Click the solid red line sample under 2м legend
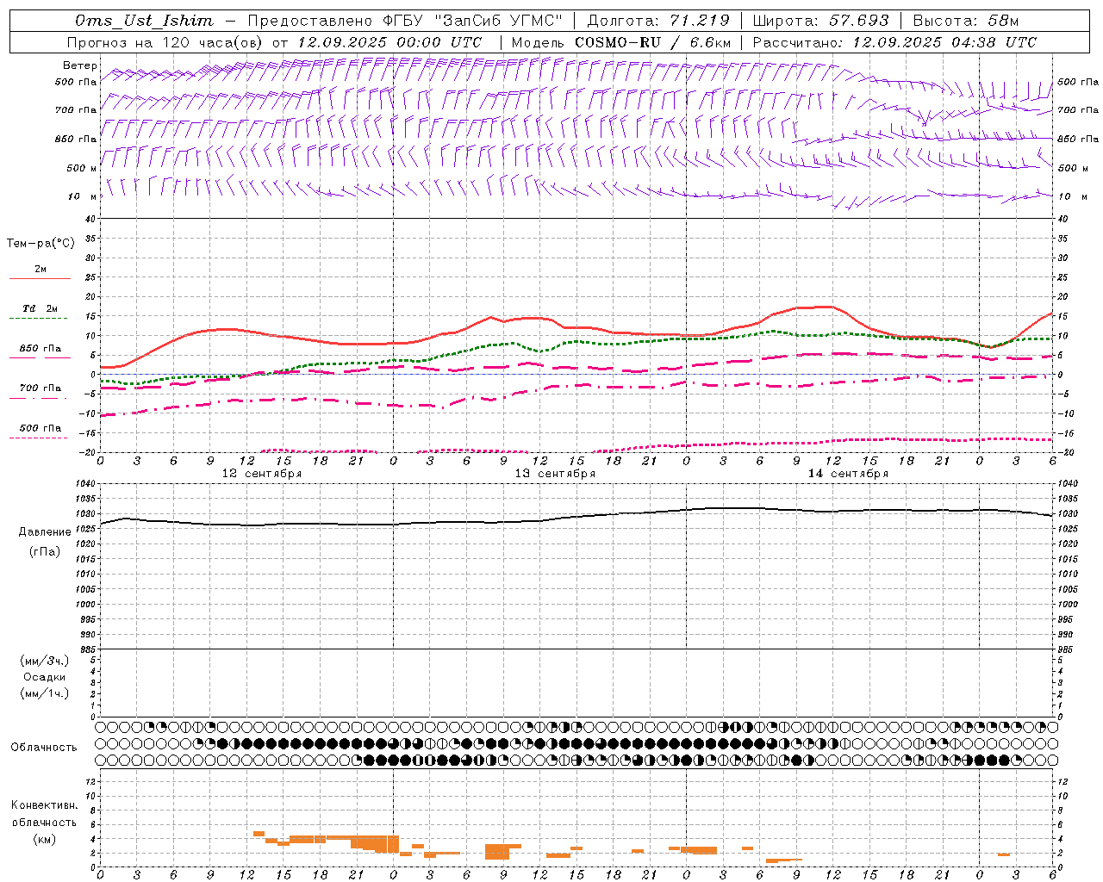Screen dimensions: 1103x882 (40, 279)
